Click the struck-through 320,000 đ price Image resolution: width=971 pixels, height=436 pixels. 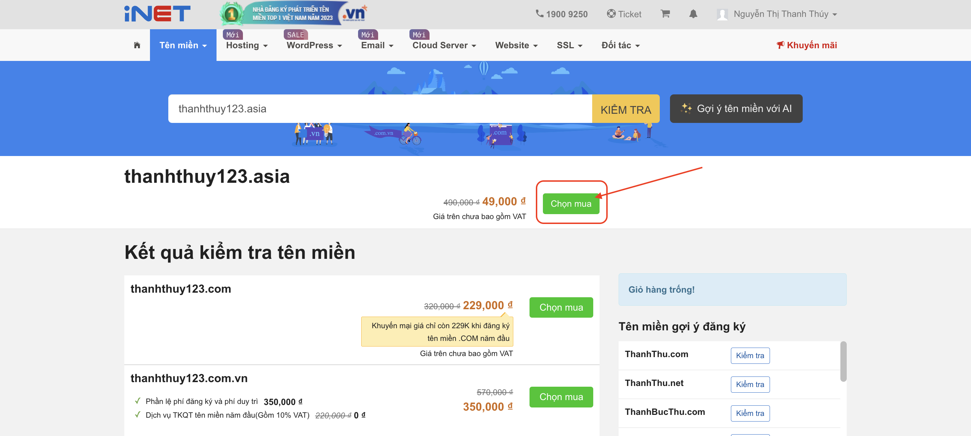pos(442,306)
